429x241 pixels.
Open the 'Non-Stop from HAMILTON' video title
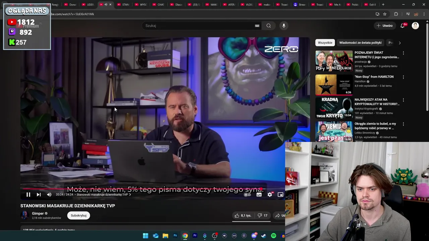tap(374, 77)
